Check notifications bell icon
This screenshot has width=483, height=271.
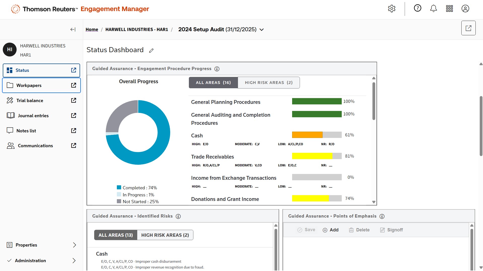(x=433, y=9)
